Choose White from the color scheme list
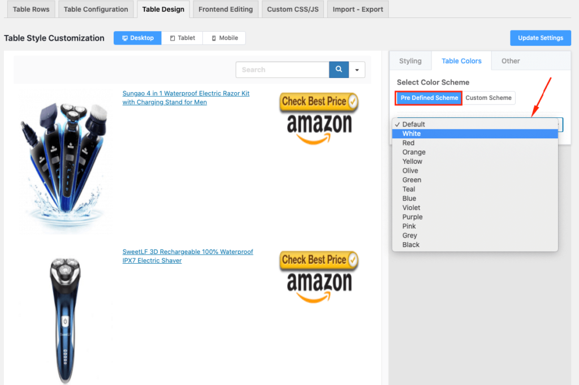 (412, 134)
